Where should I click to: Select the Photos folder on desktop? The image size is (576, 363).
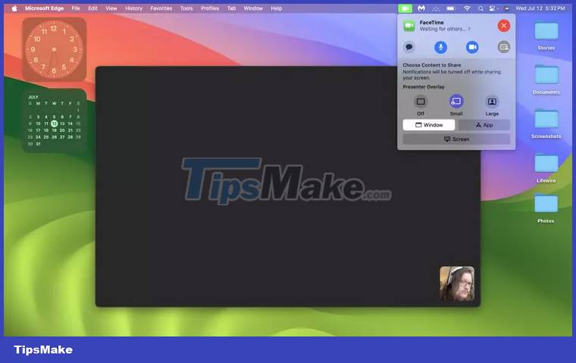coord(546,208)
